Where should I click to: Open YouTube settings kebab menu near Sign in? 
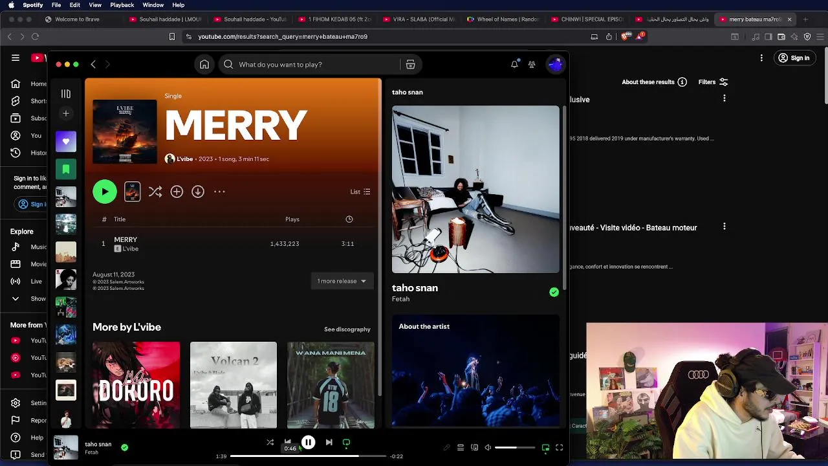[761, 58]
